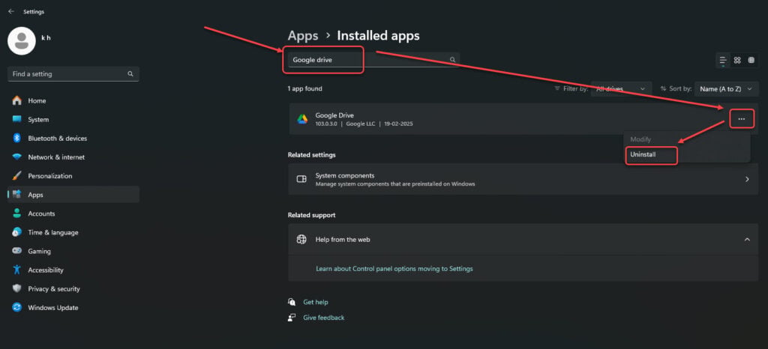Click the installed apps search field
768x349 pixels.
pos(373,60)
